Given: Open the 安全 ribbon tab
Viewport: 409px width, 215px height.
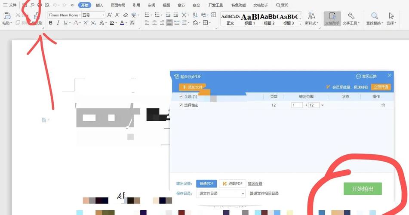Looking at the screenshot, I should click(x=196, y=5).
